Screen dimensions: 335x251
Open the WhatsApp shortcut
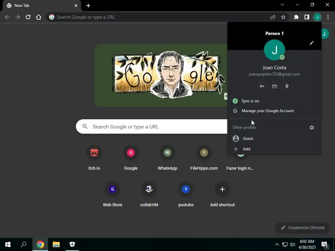point(167,159)
